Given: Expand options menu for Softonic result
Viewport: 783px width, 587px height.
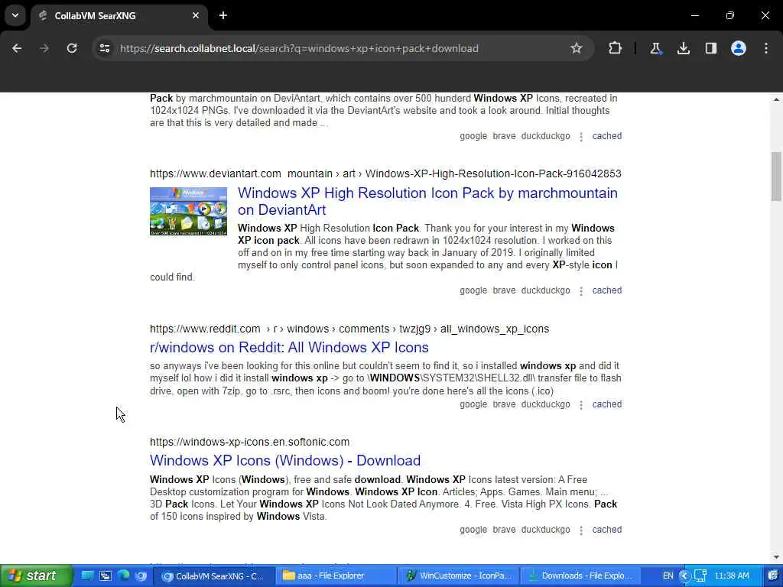Looking at the screenshot, I should [581, 530].
